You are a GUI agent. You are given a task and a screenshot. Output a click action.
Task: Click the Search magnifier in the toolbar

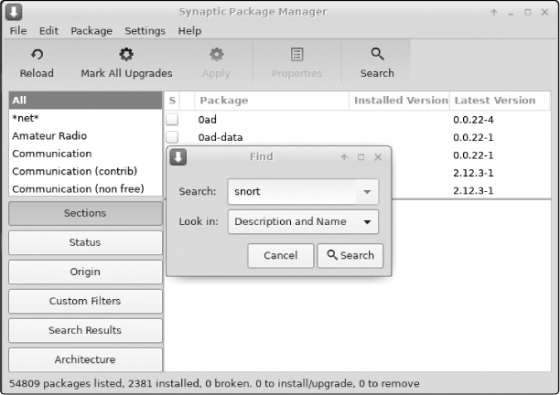[x=377, y=54]
